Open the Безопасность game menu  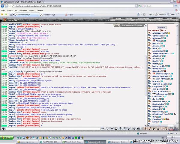pos(143,18)
